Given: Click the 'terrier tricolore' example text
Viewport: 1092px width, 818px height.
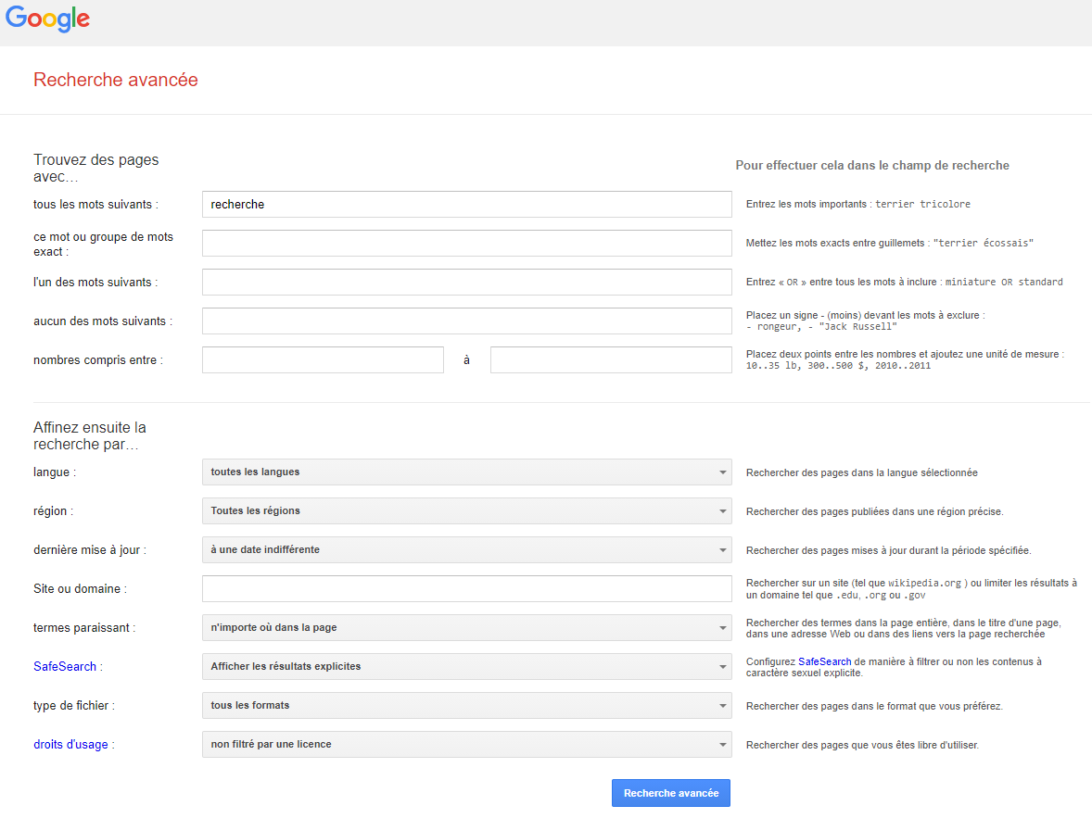Looking at the screenshot, I should pos(922,204).
